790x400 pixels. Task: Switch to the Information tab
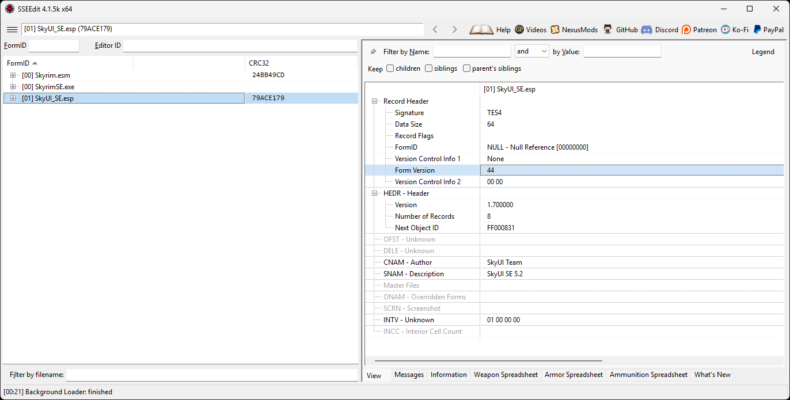pyautogui.click(x=449, y=375)
